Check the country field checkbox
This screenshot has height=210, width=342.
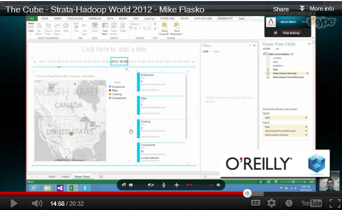tap(268, 58)
